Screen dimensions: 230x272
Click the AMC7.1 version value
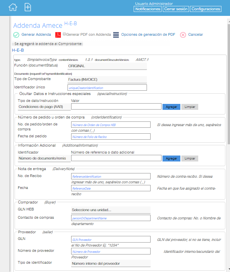coord(142,60)
